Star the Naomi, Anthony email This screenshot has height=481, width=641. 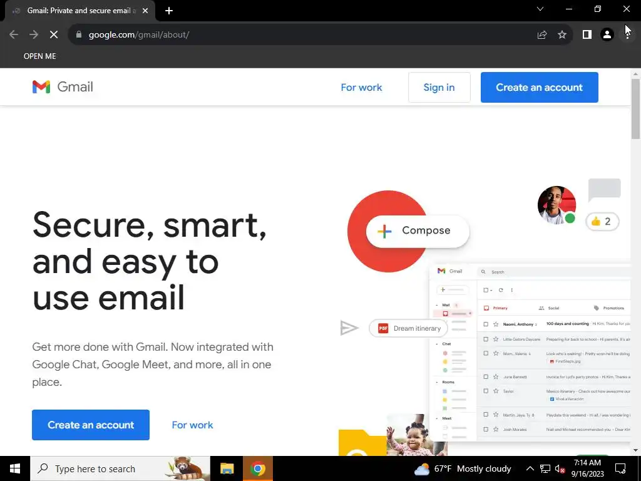point(496,324)
